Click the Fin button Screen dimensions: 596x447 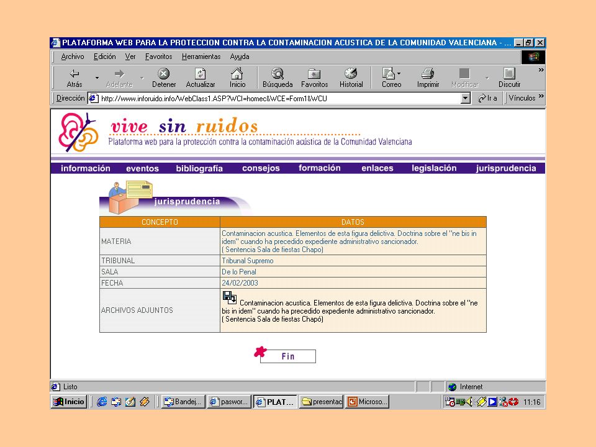pos(287,356)
